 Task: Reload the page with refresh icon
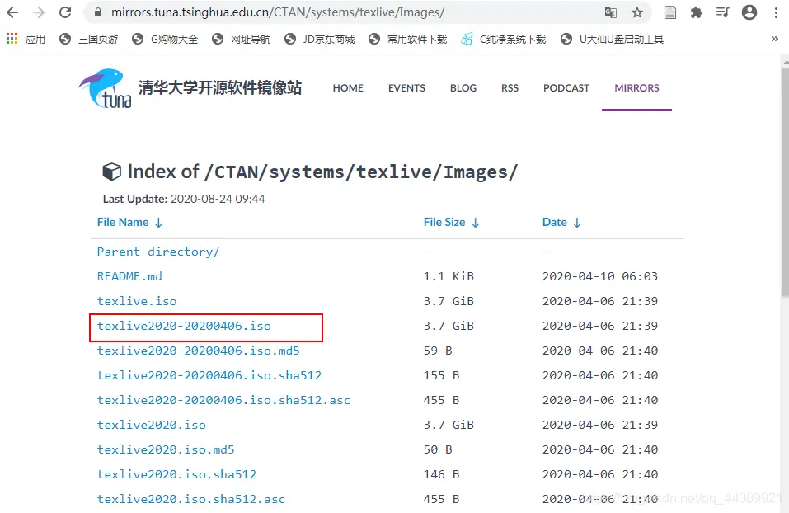click(65, 12)
